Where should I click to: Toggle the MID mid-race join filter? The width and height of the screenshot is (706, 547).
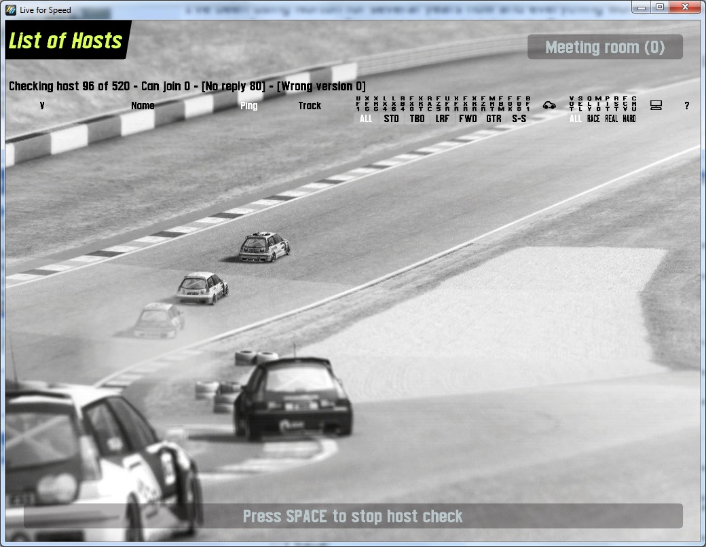pos(598,104)
